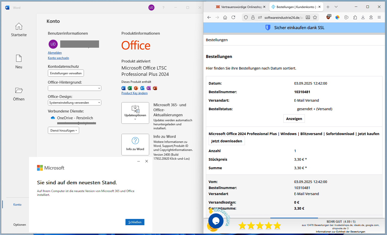387x235 pixels.
Task: Click Schließen in the Microsoft update dialog
Action: [135, 222]
